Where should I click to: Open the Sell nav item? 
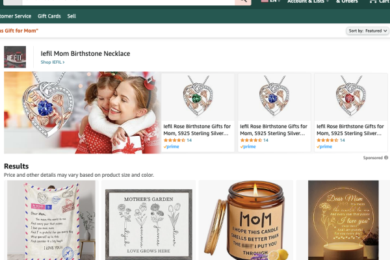pyautogui.click(x=71, y=16)
